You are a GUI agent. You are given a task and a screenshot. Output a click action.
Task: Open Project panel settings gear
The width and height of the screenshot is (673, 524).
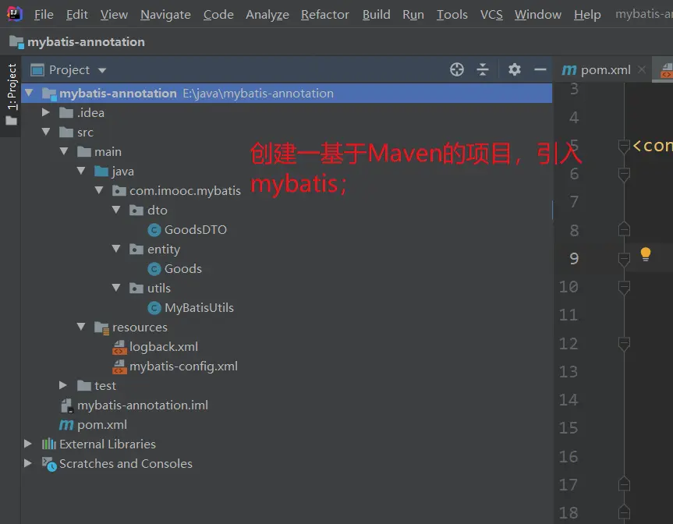tap(514, 69)
